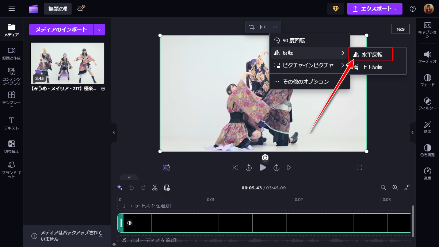
Task: Open the Templates (テンプレート) sidebar icon
Action: 12,99
